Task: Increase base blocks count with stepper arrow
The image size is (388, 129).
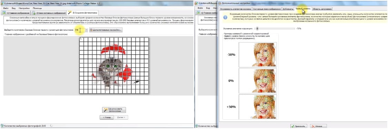Action: (86, 29)
